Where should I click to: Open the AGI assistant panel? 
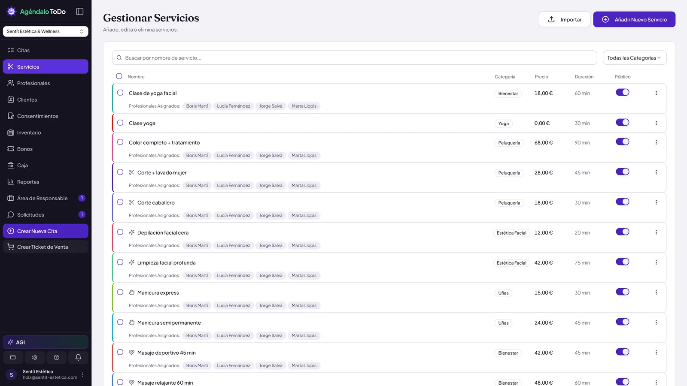(x=46, y=342)
